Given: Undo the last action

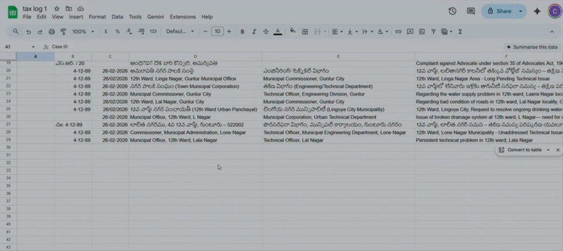Looking at the screenshot, I should pyautogui.click(x=29, y=31).
